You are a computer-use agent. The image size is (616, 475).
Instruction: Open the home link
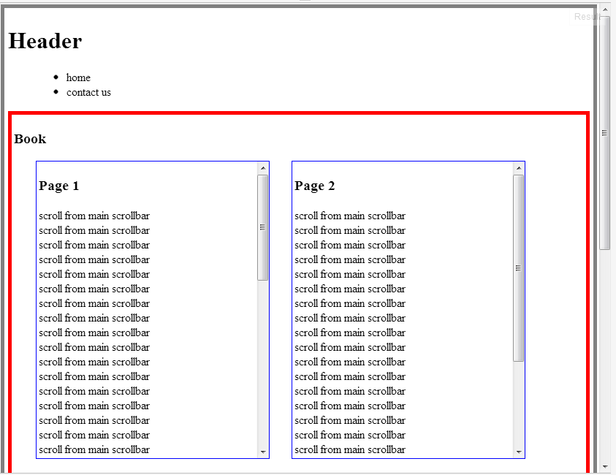78,77
